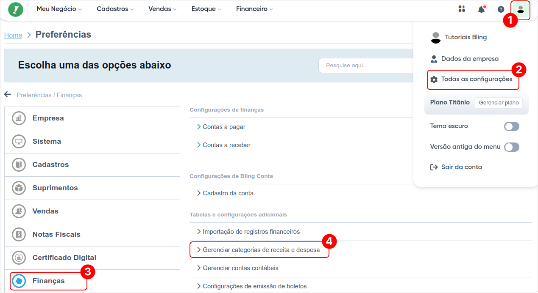Click the exit icon beside Sair da conta
The width and height of the screenshot is (538, 293).
coord(434,167)
